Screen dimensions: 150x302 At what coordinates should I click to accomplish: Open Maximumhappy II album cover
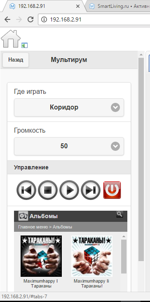pyautogui.click(x=92, y=256)
